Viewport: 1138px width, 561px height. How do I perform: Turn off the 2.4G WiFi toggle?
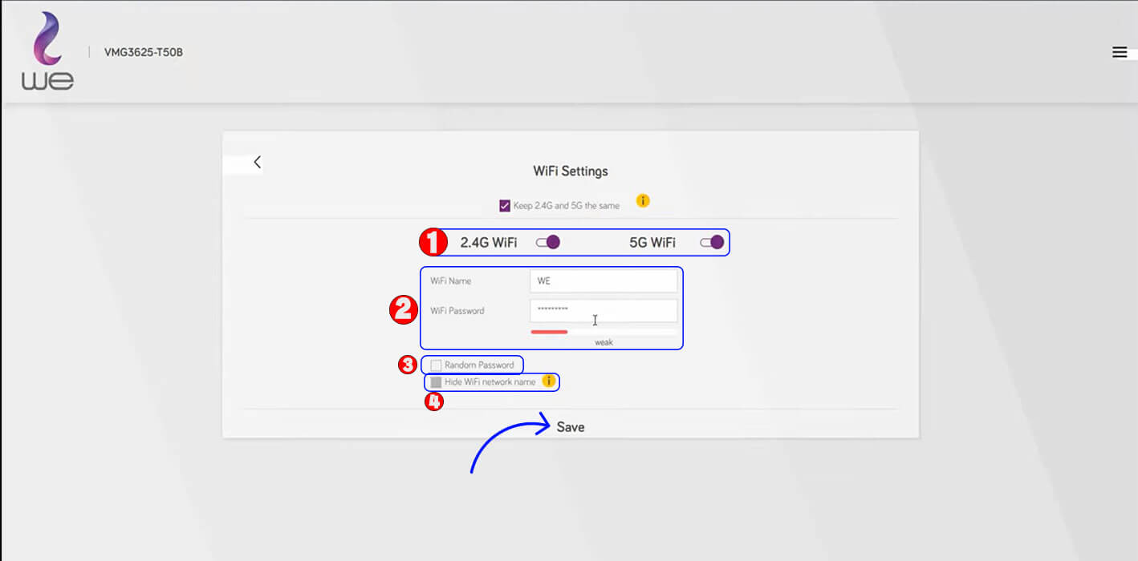[548, 242]
